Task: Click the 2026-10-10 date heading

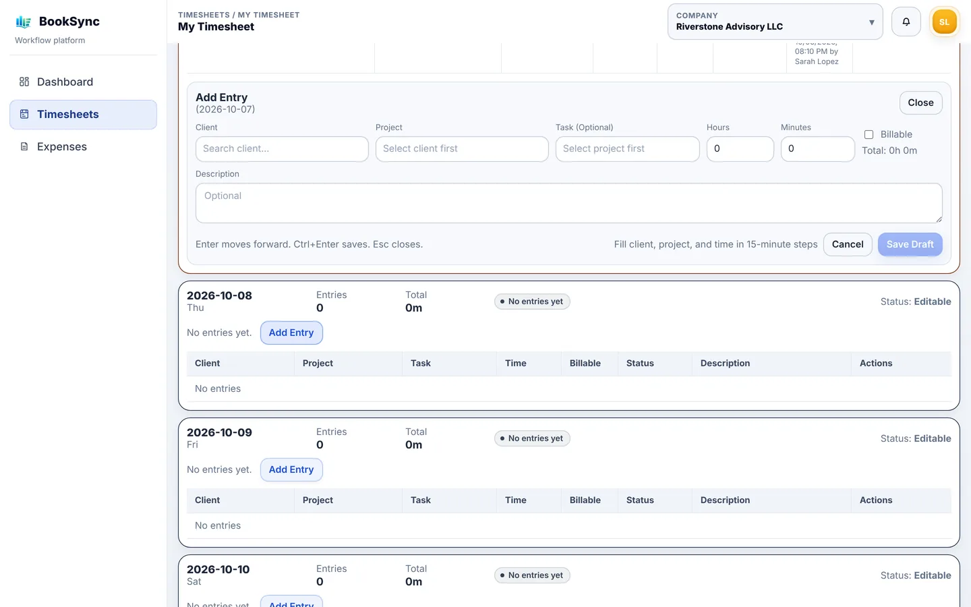Action: pos(218,569)
